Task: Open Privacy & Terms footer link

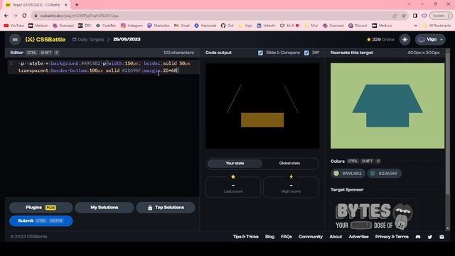Action: [x=392, y=237]
